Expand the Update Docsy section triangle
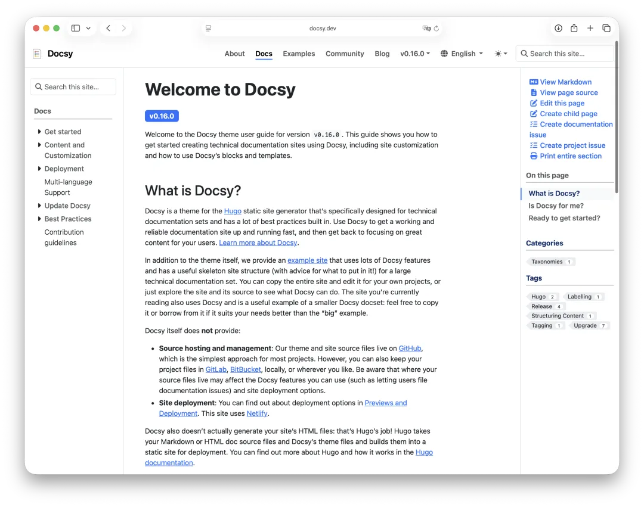 [x=39, y=206]
